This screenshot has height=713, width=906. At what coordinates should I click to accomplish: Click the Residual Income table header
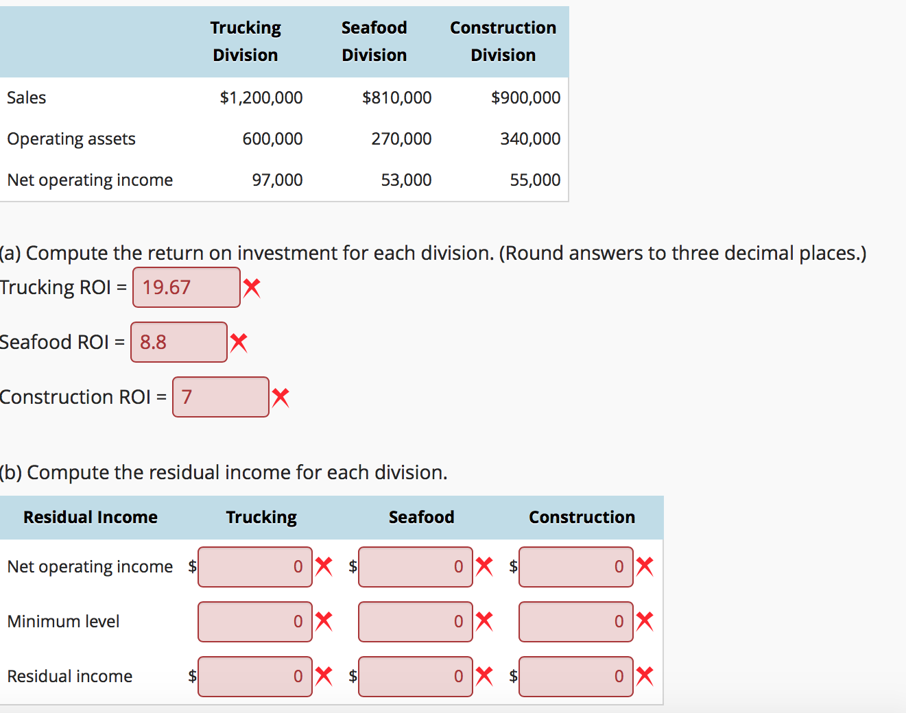[x=91, y=517]
